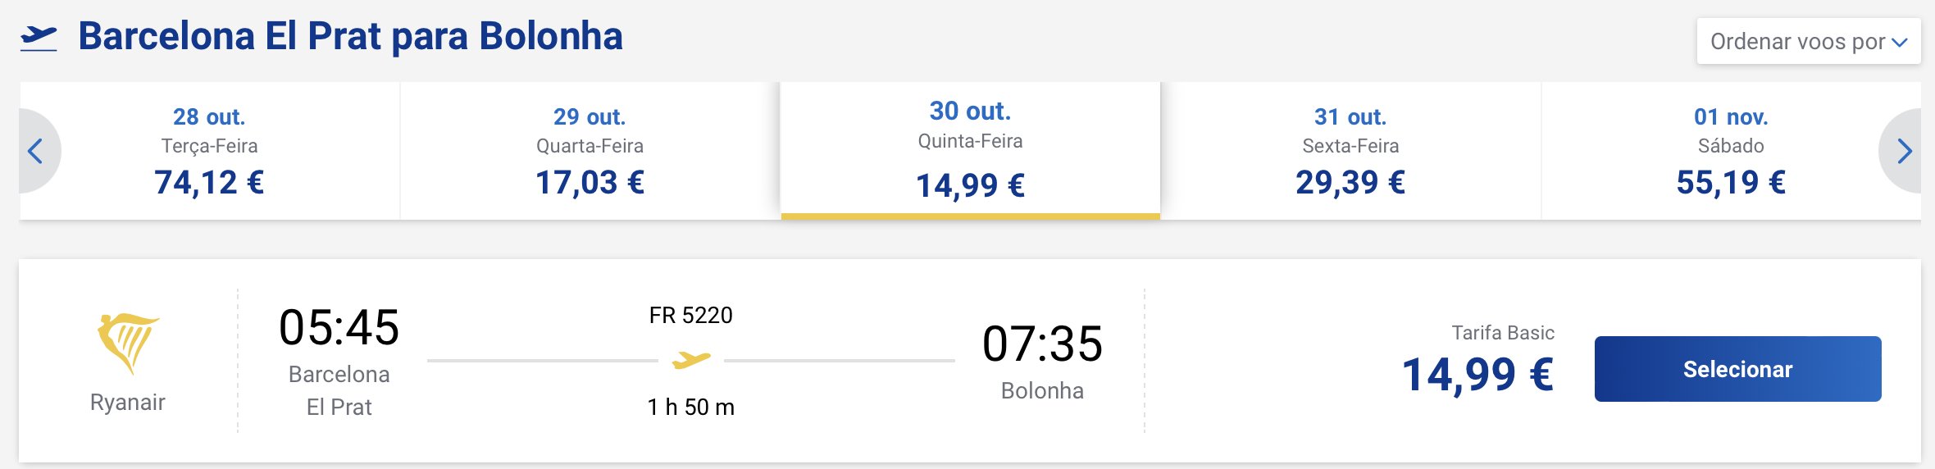Click the 05:45 departure time

[x=339, y=327]
